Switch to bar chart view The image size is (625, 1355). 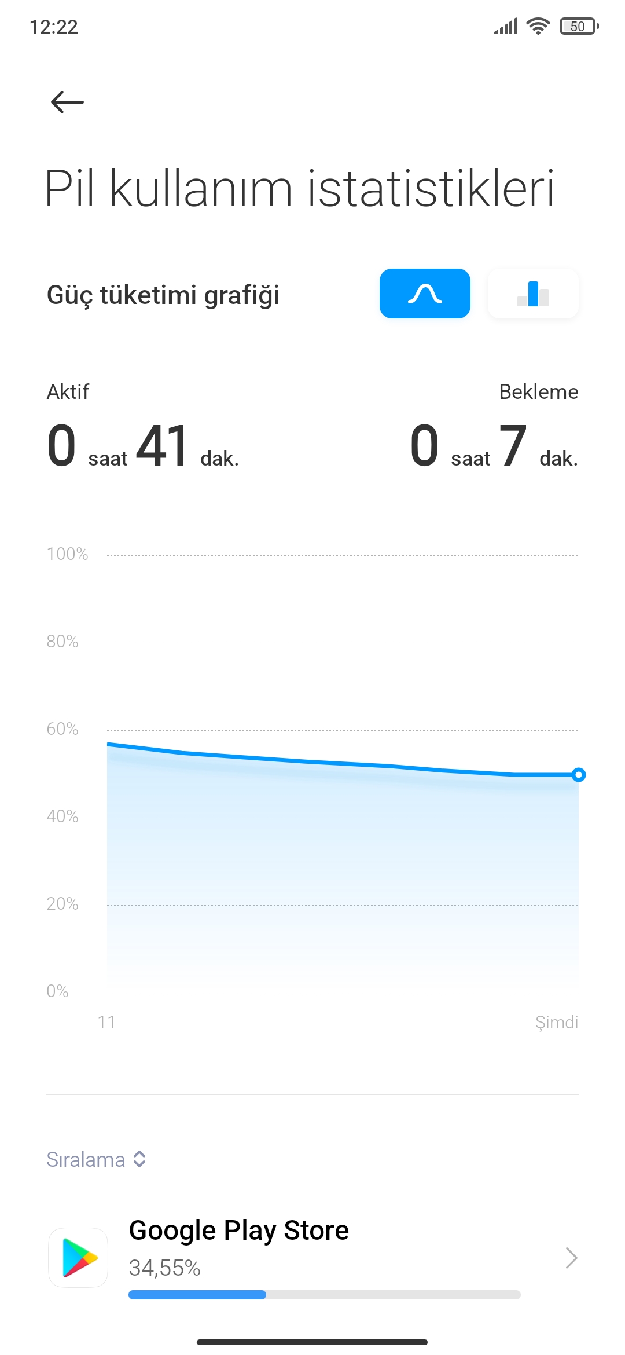(533, 294)
